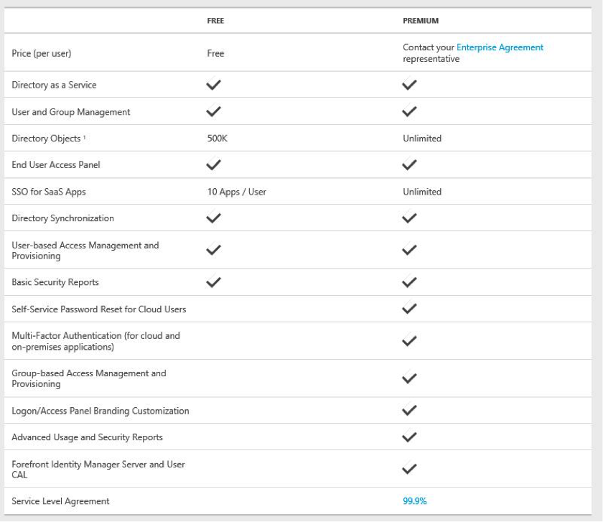Viewport: 603px width, 522px height.
Task: Click Premium checkmark for Basic Security Reports
Action: tap(410, 281)
